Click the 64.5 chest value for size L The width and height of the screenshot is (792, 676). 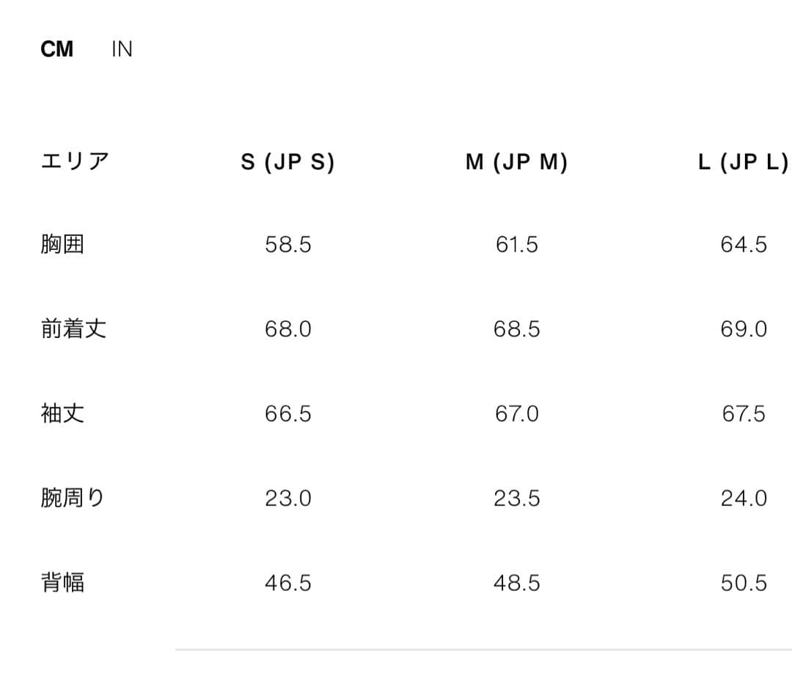(746, 244)
